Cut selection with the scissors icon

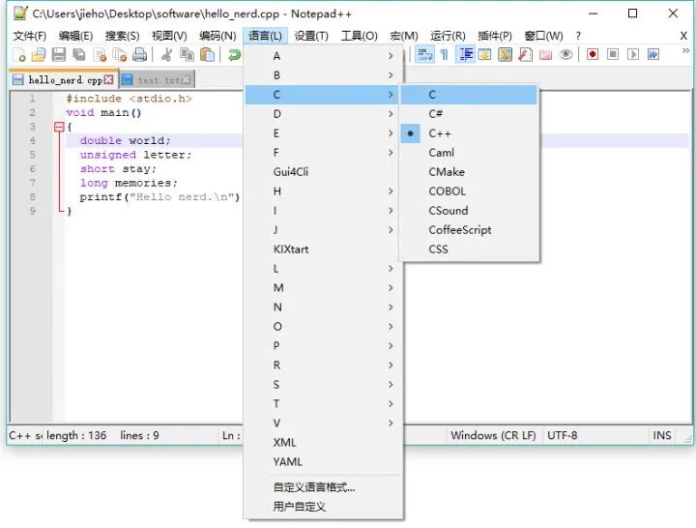click(167, 54)
